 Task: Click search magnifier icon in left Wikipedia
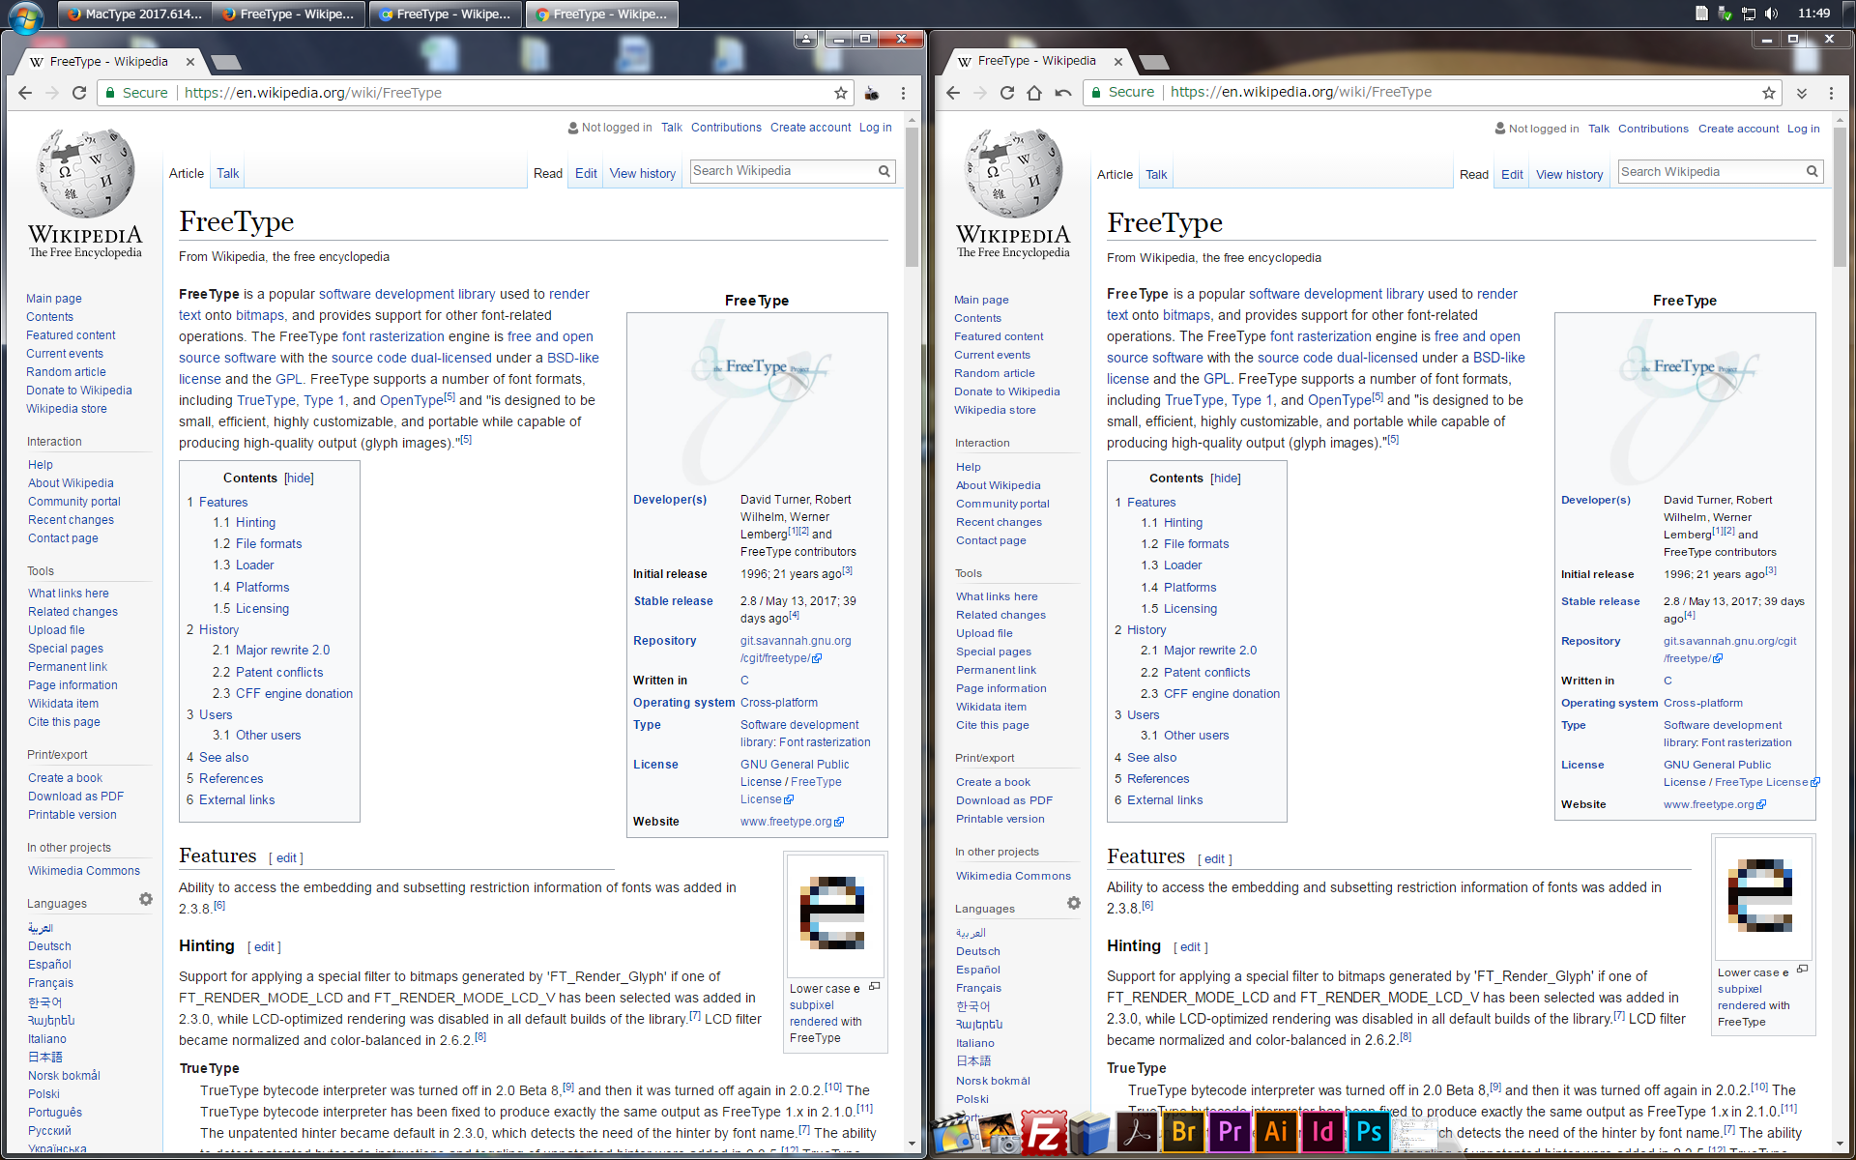tap(884, 171)
